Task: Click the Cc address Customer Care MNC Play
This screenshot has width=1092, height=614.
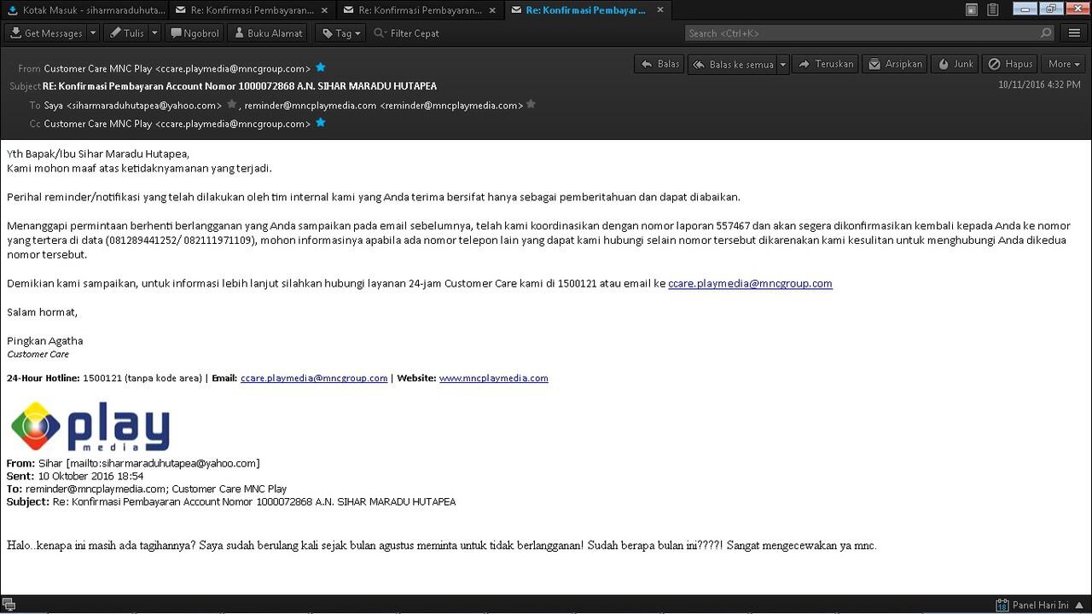Action: (177, 124)
